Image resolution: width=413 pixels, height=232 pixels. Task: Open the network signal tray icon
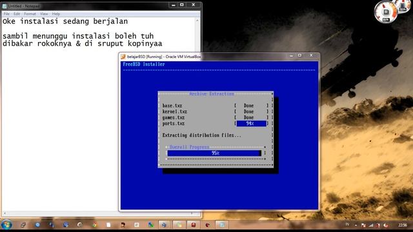click(371, 226)
